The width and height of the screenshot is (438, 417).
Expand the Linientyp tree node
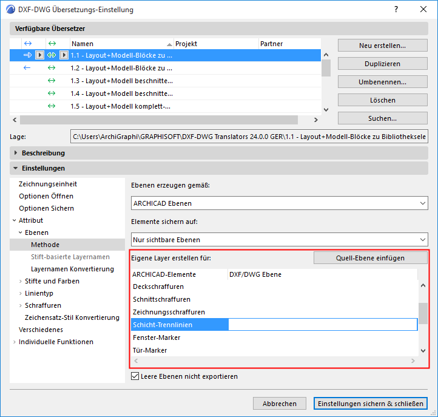point(21,293)
